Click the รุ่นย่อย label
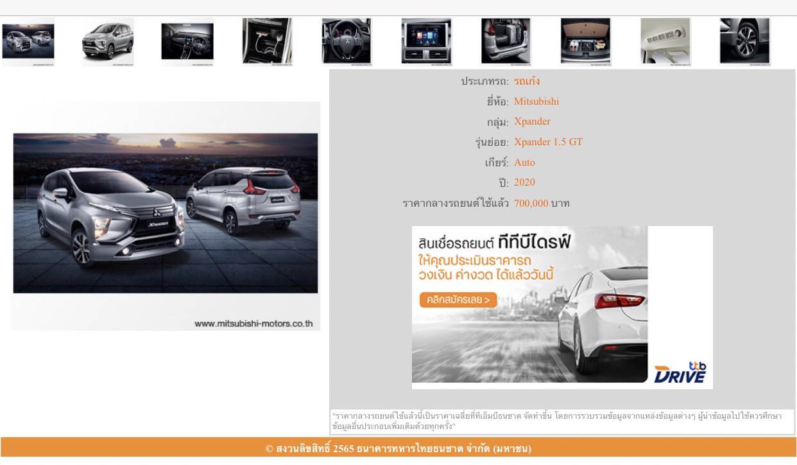This screenshot has width=797, height=465. 492,142
